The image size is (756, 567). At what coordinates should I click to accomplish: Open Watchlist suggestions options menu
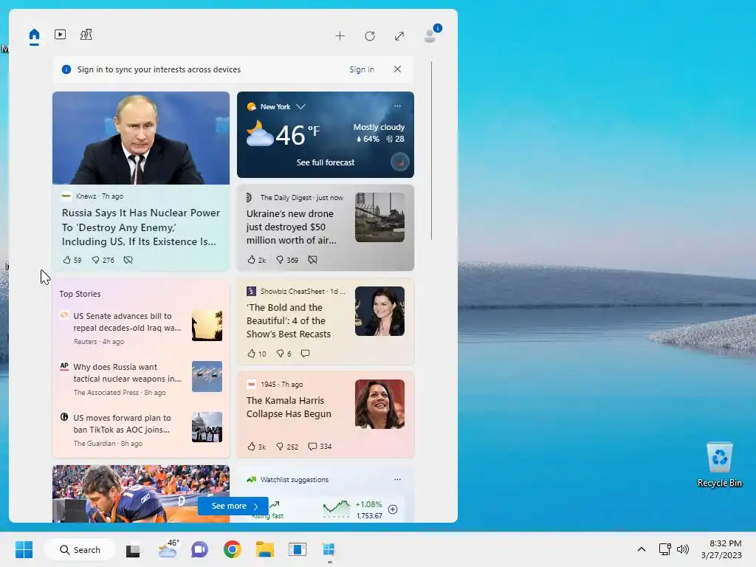point(397,479)
